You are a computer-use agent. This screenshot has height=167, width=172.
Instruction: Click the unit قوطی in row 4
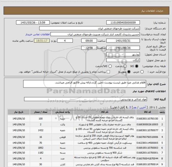click(62, 137)
